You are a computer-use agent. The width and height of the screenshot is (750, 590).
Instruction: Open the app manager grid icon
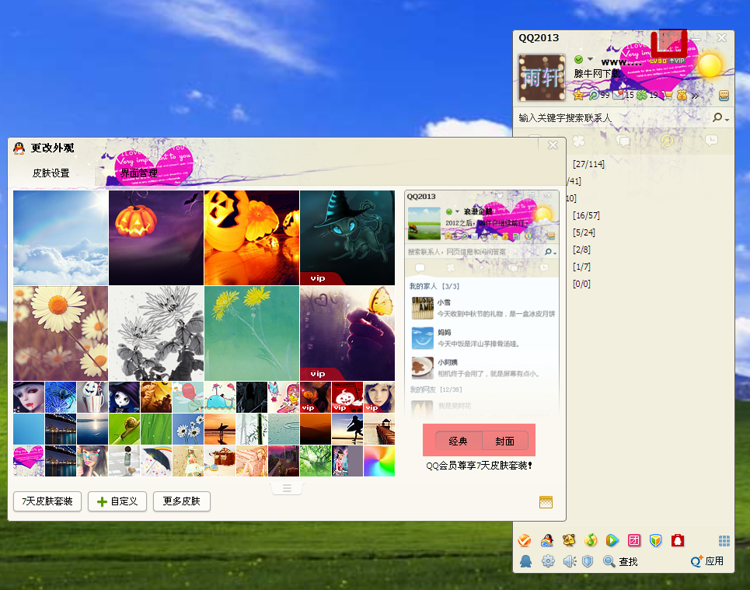tap(724, 541)
